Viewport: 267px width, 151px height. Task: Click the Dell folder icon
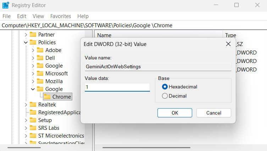[40, 58]
